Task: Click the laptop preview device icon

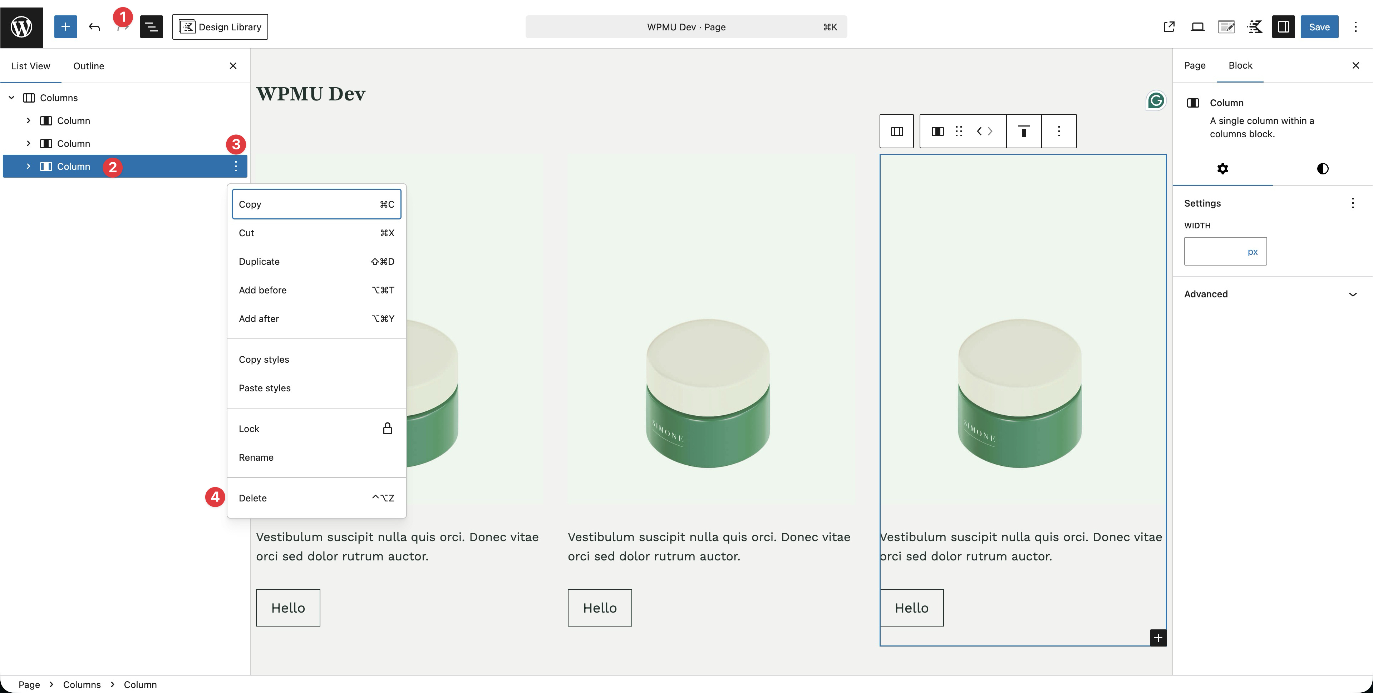Action: 1198,27
